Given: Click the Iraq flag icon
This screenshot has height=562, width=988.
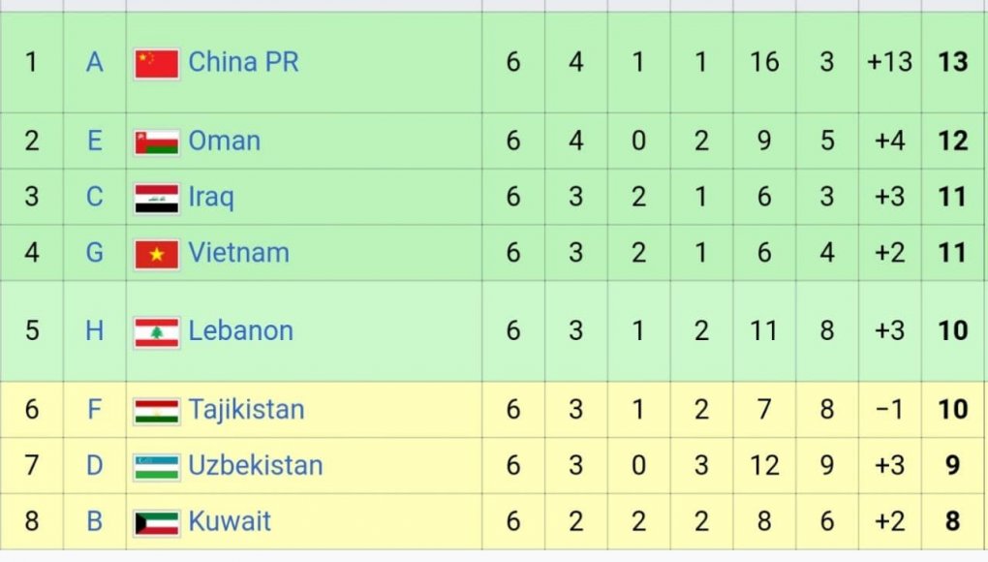Looking at the screenshot, I should [x=156, y=199].
